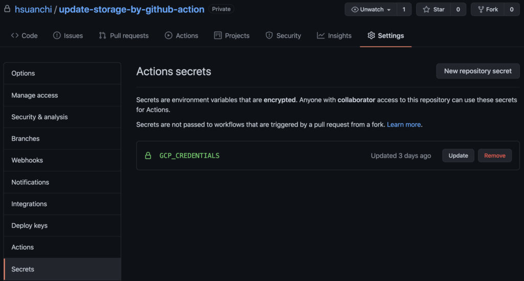Click the fork icon

[x=481, y=9]
